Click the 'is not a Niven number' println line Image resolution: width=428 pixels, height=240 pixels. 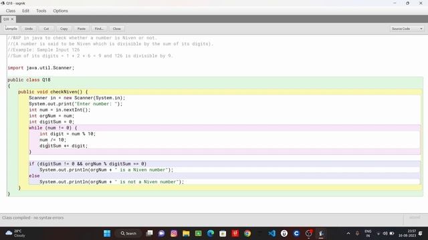pos(112,181)
